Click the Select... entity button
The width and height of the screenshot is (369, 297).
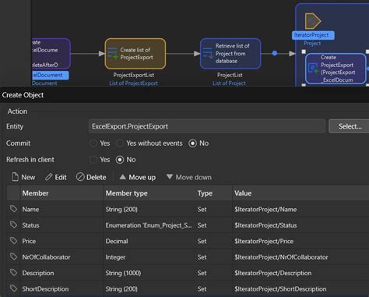pyautogui.click(x=350, y=126)
